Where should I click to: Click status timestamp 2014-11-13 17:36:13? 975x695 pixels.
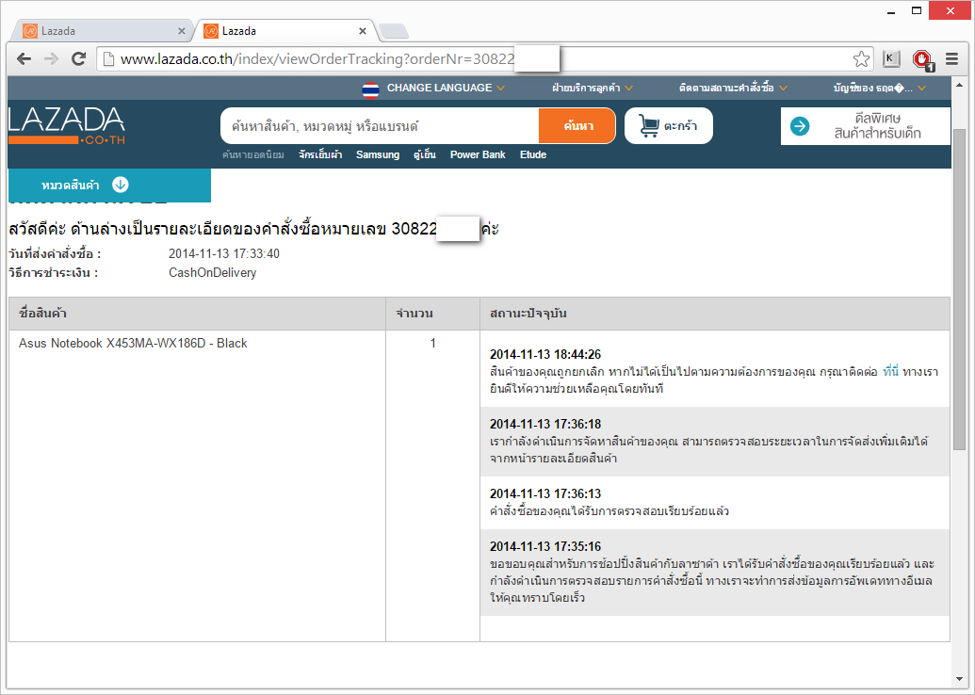pyautogui.click(x=545, y=493)
